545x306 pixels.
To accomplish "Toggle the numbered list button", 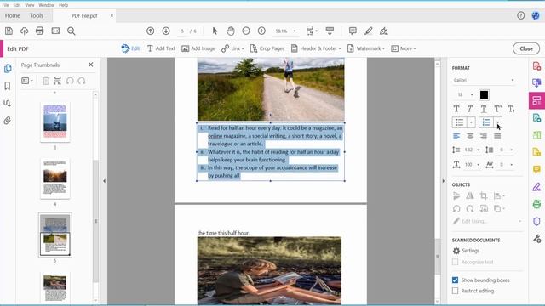I will (486, 122).
